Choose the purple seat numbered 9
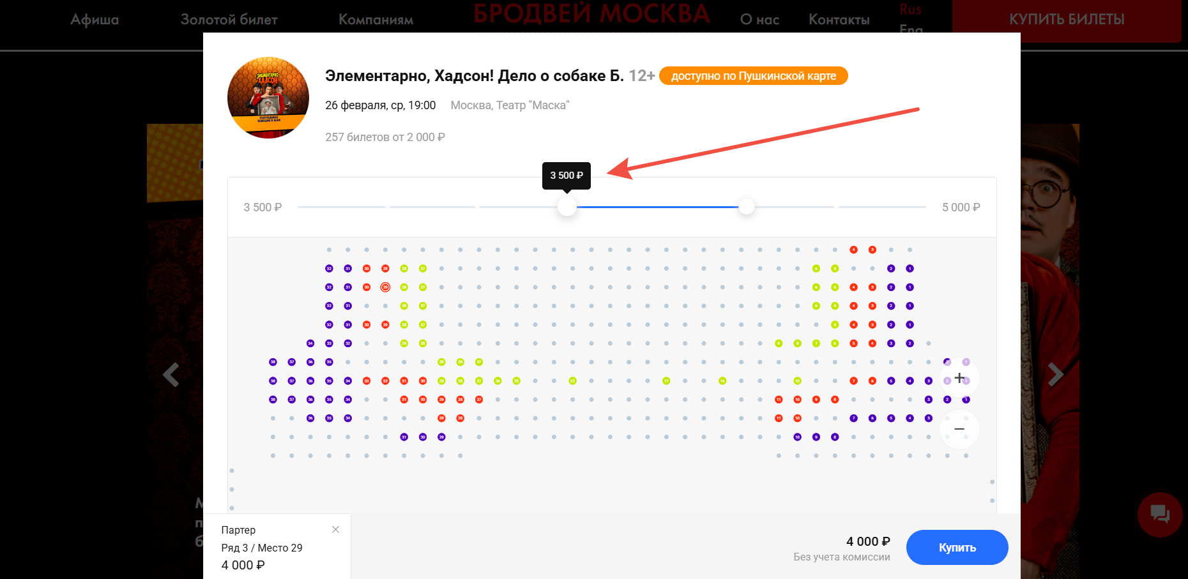The image size is (1188, 579). (x=816, y=437)
